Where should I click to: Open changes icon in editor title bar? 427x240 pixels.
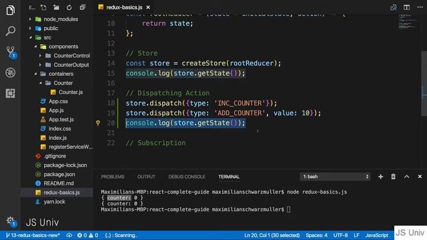pos(393,7)
